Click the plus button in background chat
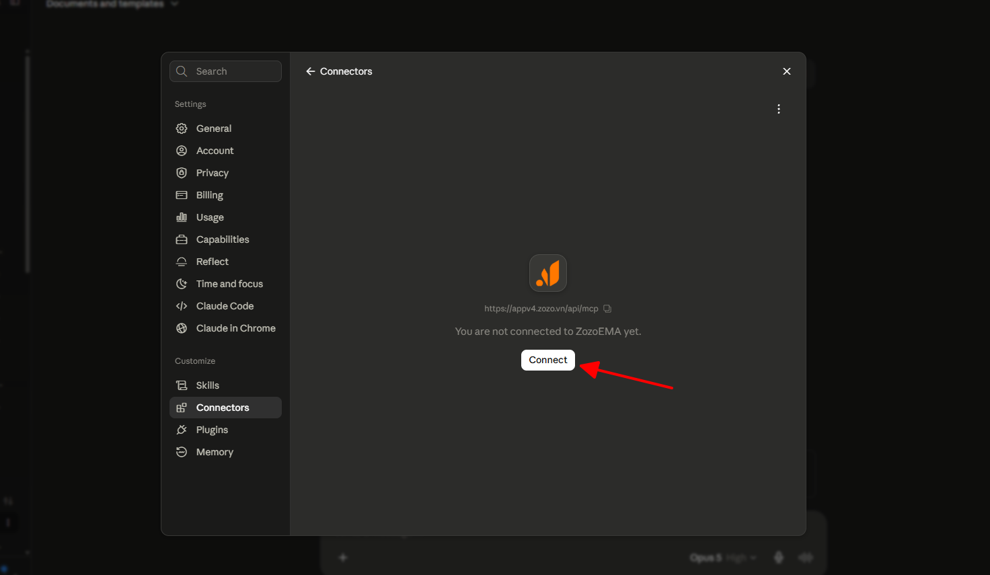This screenshot has width=990, height=575. (x=342, y=558)
